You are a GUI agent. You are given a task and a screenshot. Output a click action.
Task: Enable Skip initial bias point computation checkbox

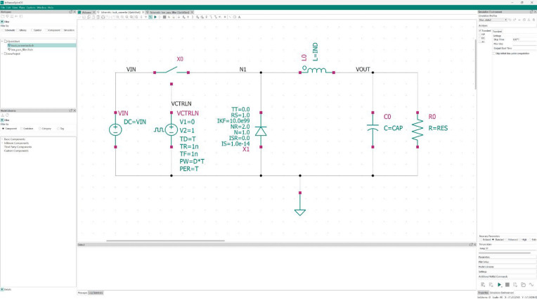pos(494,53)
